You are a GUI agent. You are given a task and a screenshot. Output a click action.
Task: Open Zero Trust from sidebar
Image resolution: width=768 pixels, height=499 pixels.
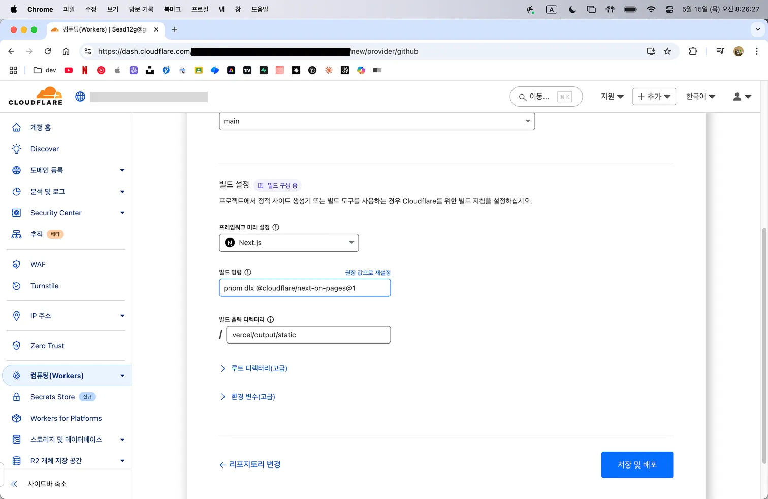click(x=47, y=346)
